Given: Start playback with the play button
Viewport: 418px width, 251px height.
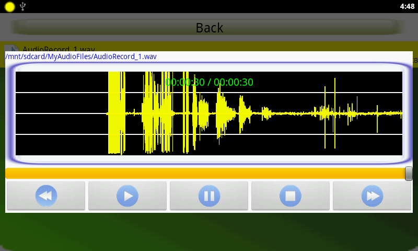Looking at the screenshot, I should (x=127, y=196).
